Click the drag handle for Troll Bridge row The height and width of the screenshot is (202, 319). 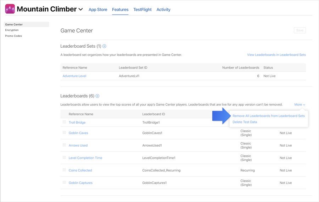pos(64,122)
